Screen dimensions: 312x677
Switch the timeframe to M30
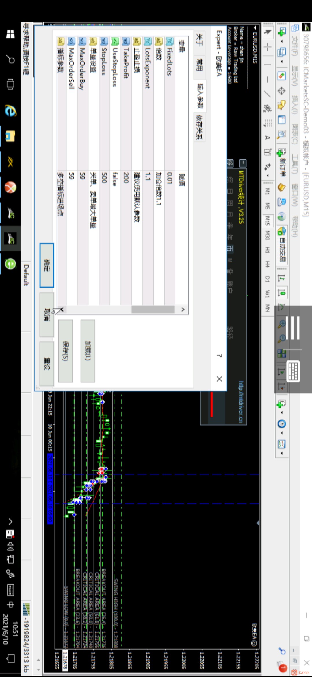[268, 236]
